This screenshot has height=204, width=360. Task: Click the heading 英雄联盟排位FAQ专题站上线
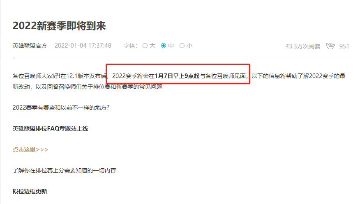click(50, 128)
